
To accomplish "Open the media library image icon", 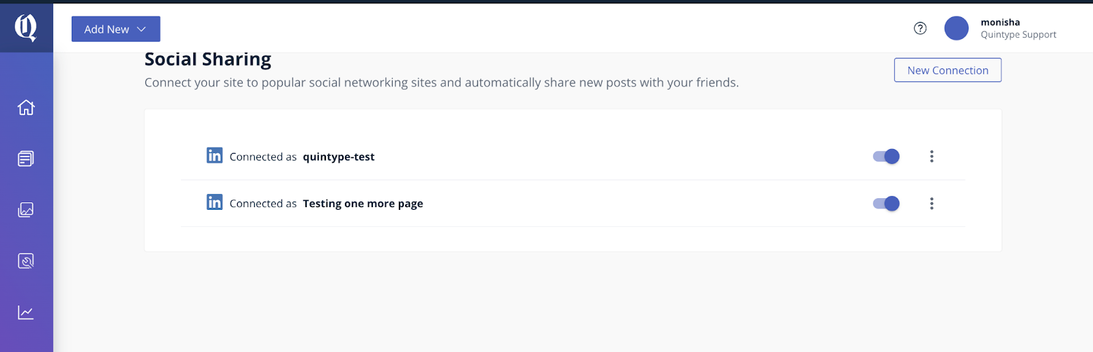I will 26,210.
